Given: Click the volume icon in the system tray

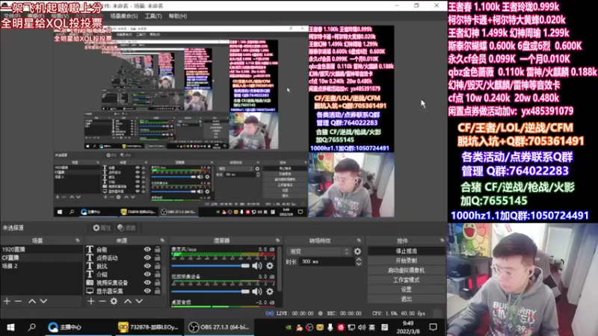Looking at the screenshot, I should click(x=362, y=327).
